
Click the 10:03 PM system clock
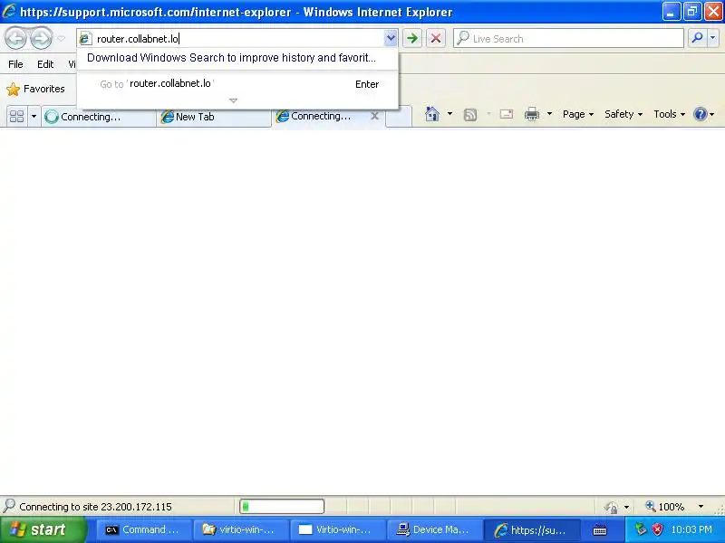pos(691,529)
